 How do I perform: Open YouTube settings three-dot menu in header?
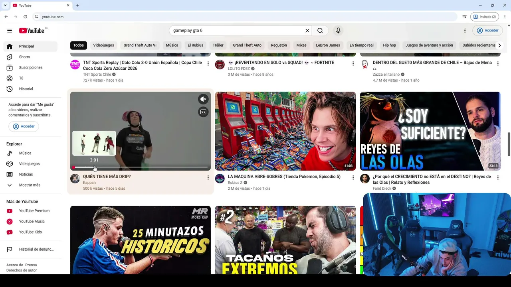[465, 31]
